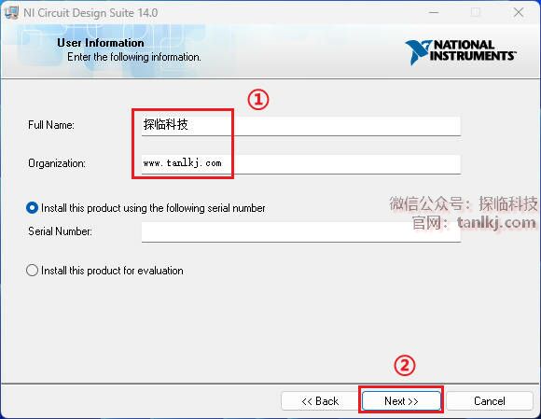Screen dimensions: 541x419
Task: Click the greyed-out maximize window button
Action: [x=476, y=13]
